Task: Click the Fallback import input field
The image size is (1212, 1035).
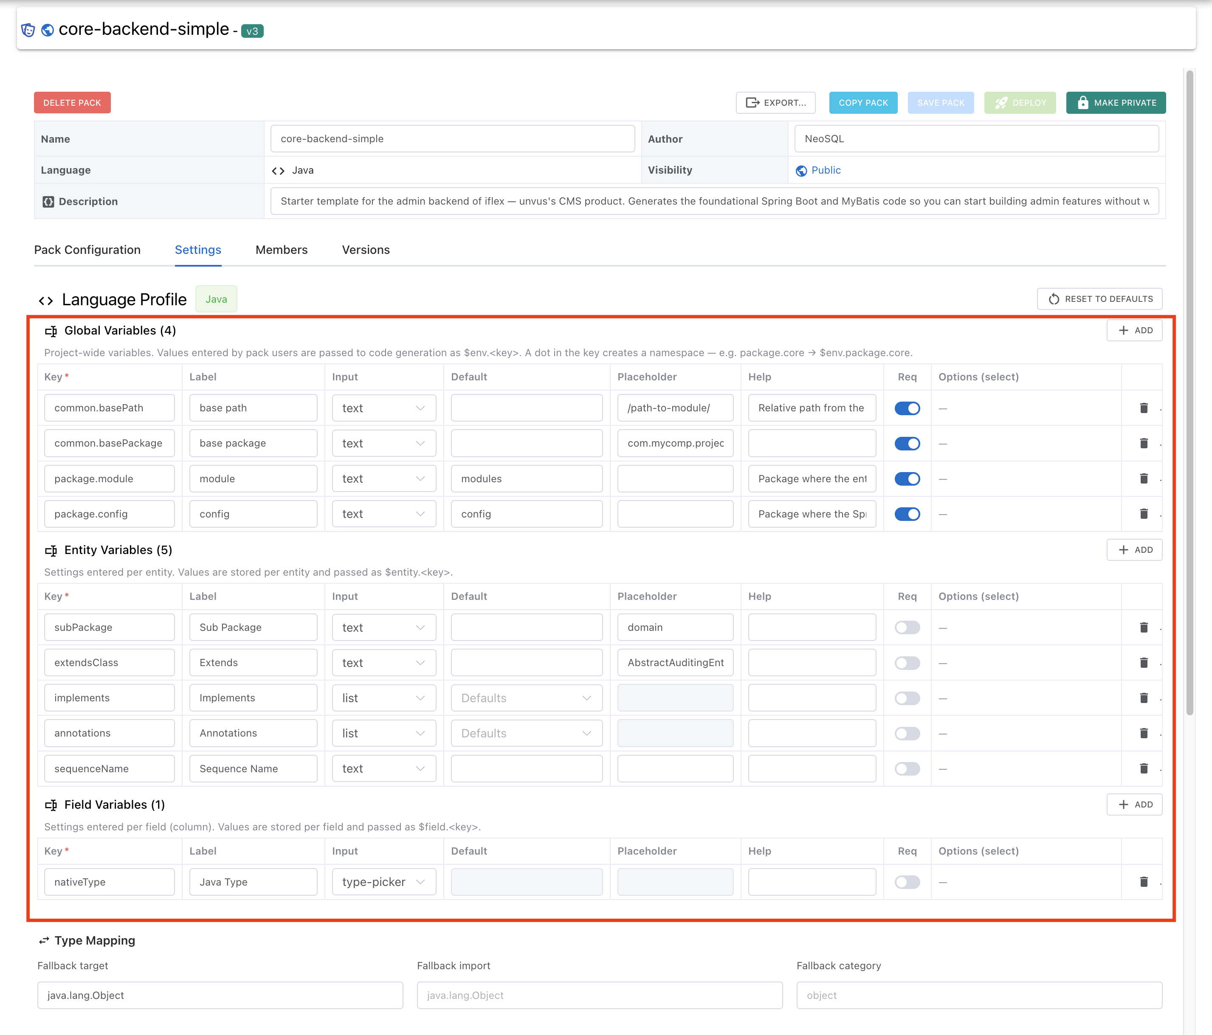Action: point(600,995)
